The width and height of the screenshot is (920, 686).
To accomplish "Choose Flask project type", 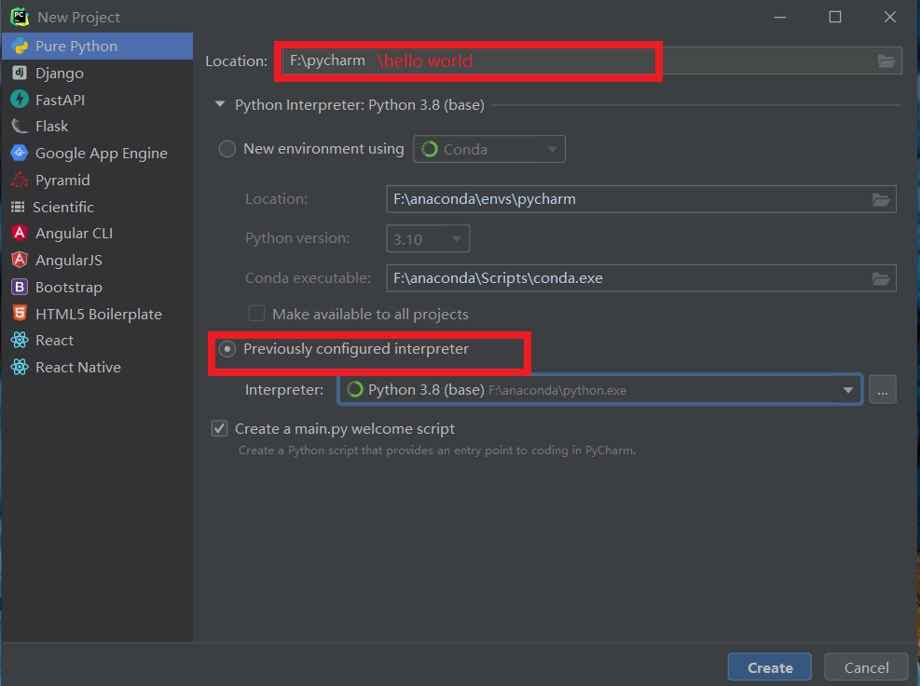I will (97, 127).
